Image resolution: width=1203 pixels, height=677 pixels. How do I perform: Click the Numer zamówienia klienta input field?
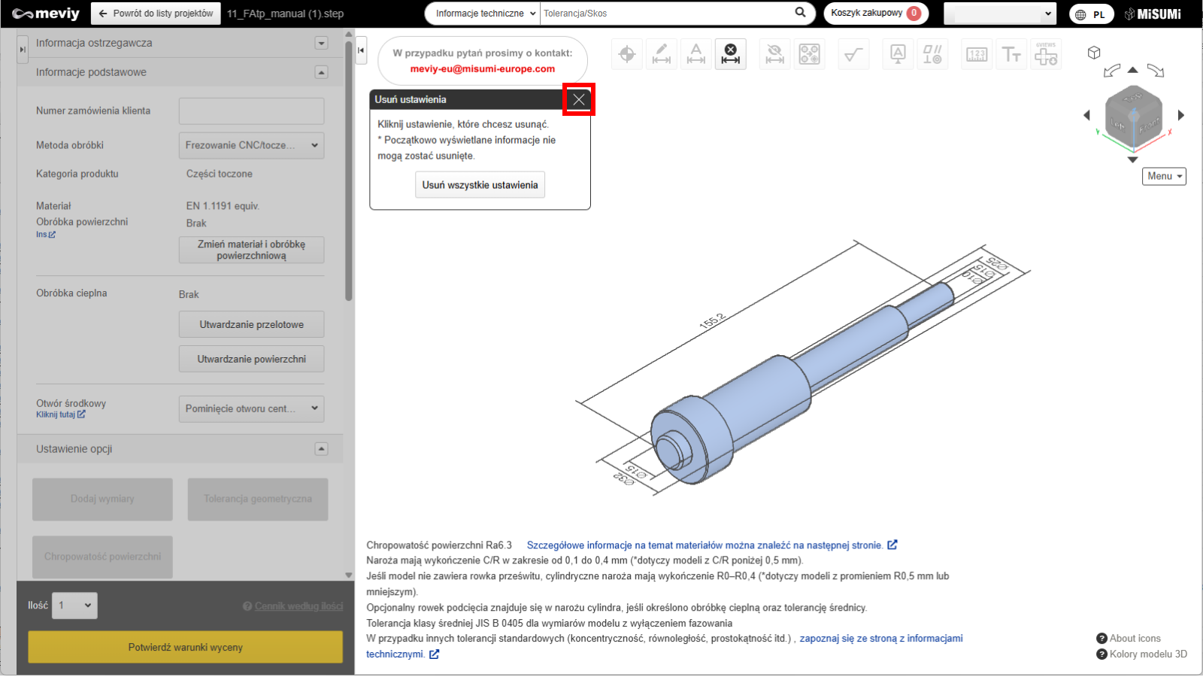point(251,111)
